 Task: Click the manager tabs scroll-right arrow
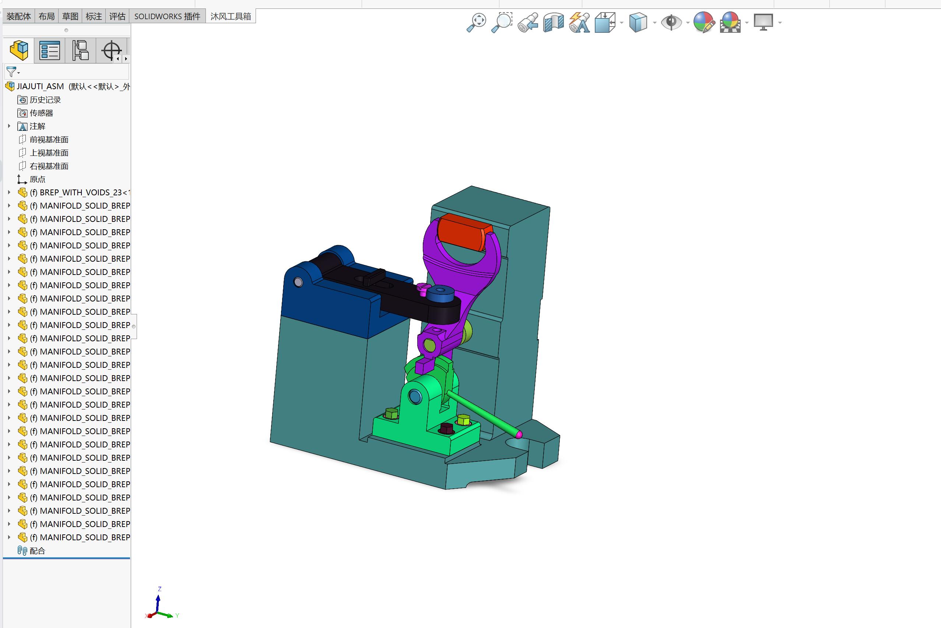click(x=126, y=59)
